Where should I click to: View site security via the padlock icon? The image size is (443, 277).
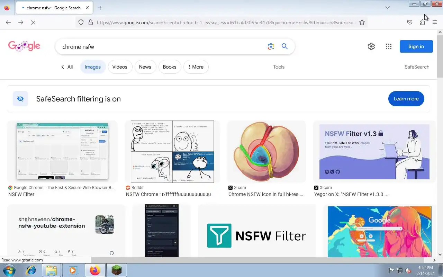pos(91,22)
